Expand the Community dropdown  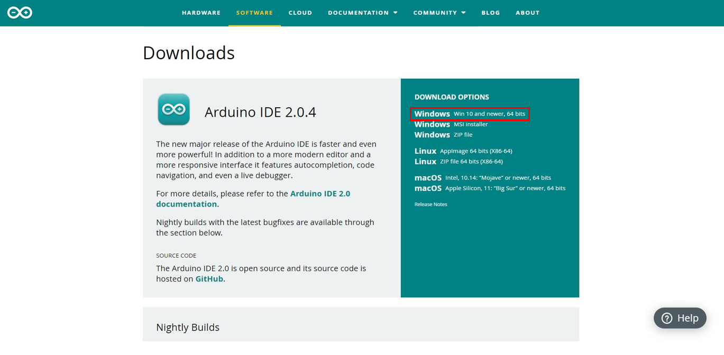439,13
